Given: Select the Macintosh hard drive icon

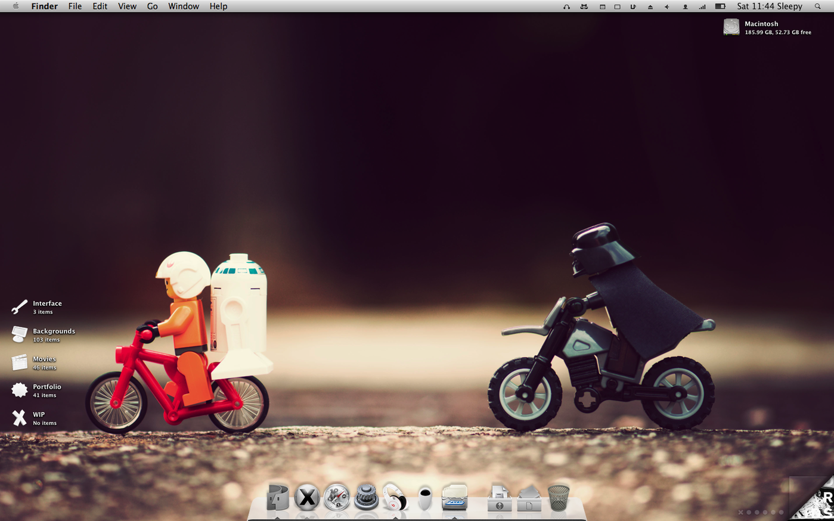Looking at the screenshot, I should click(x=731, y=27).
